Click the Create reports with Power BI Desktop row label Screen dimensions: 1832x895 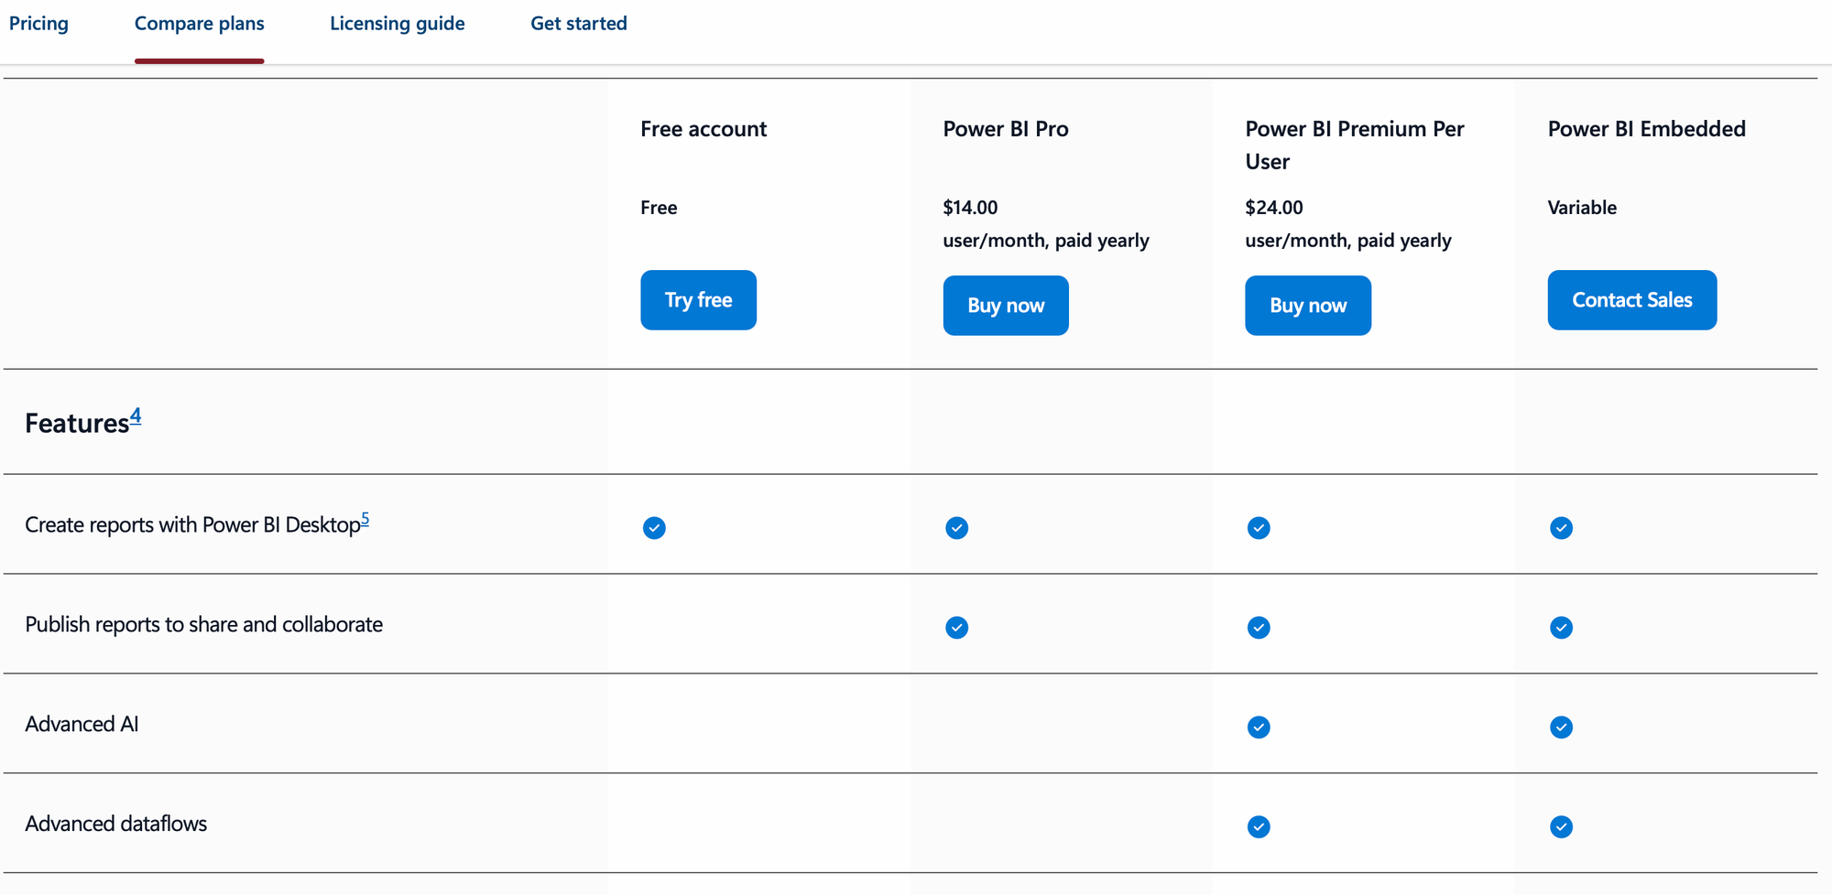(x=192, y=525)
